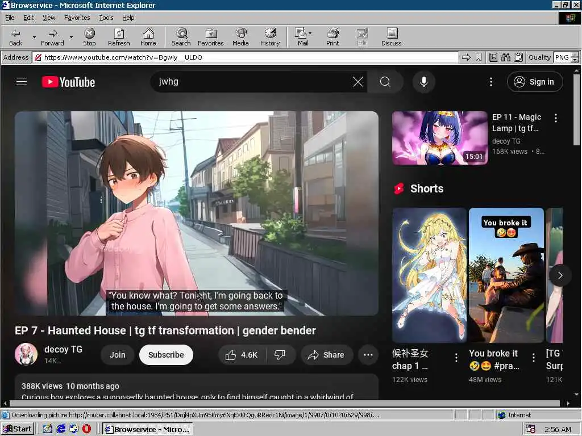Launch Opera from quick launch
The height and width of the screenshot is (436, 582).
[x=86, y=429]
